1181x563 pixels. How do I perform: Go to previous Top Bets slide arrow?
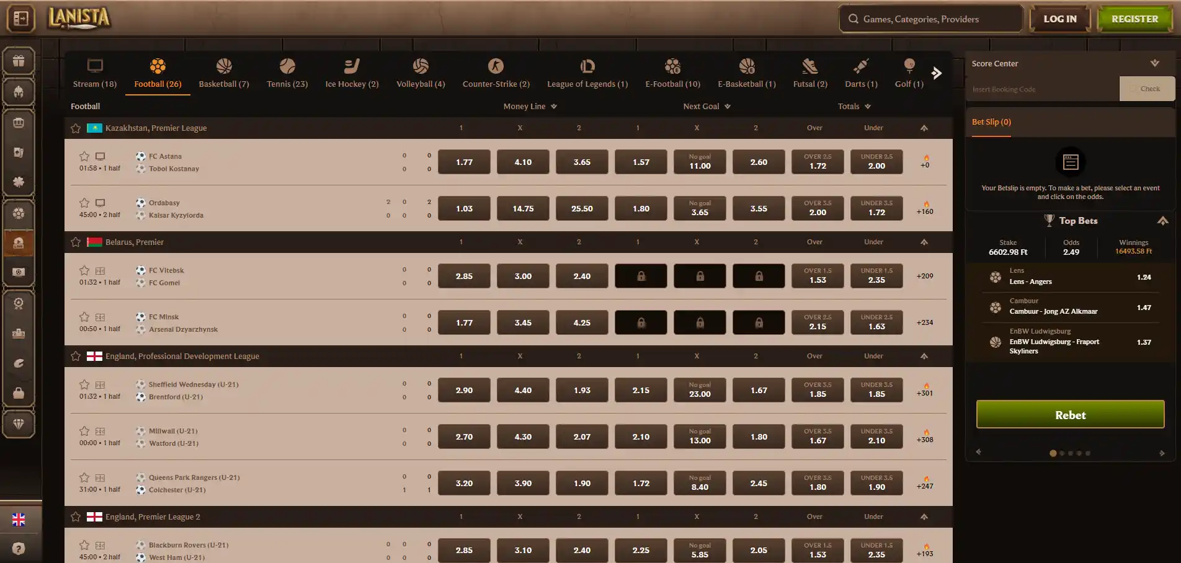tap(978, 452)
